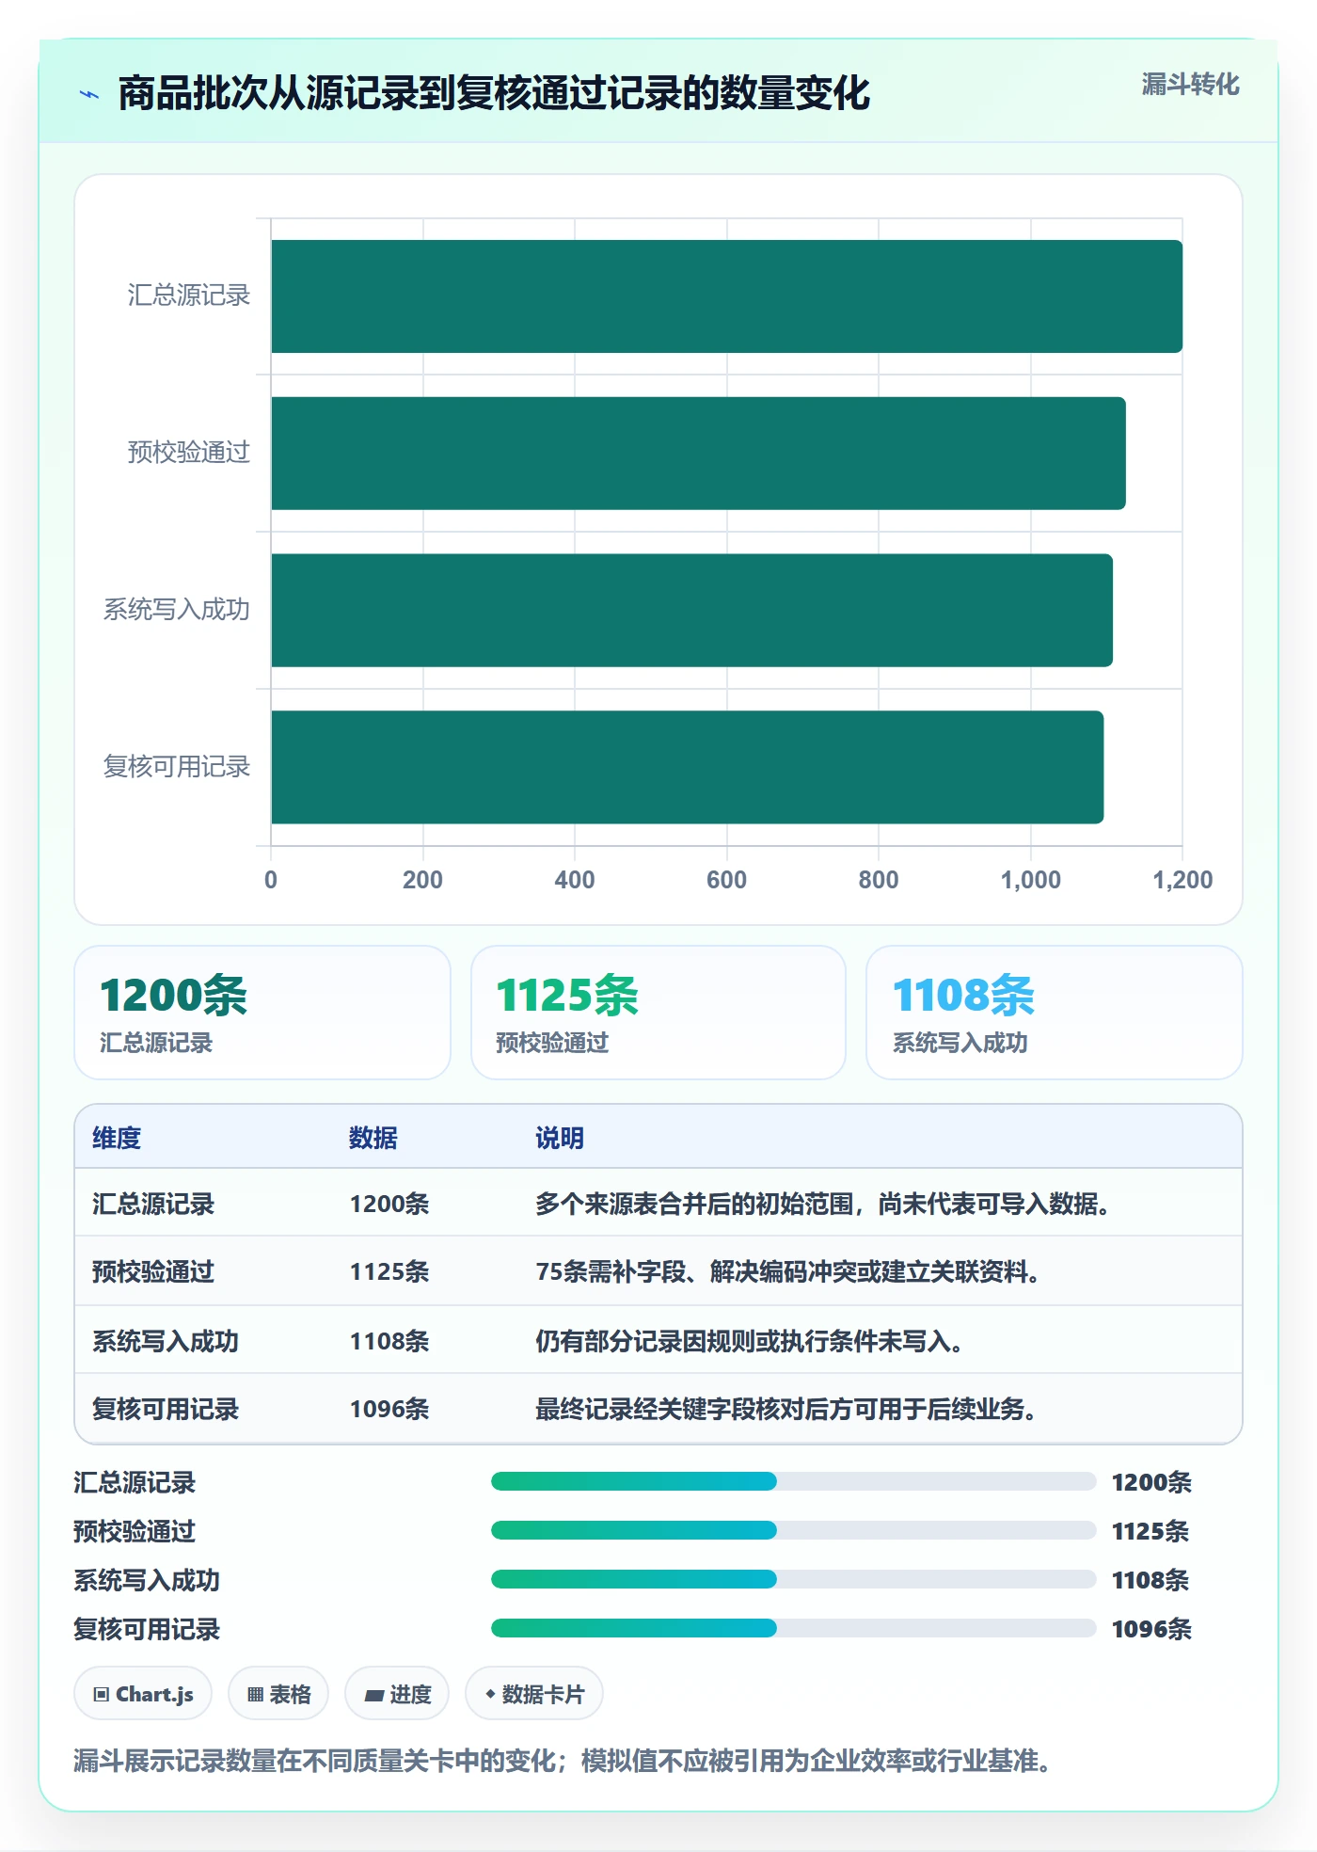Click the 预校验通过 progress bar
The image size is (1317, 1852).
click(794, 1530)
